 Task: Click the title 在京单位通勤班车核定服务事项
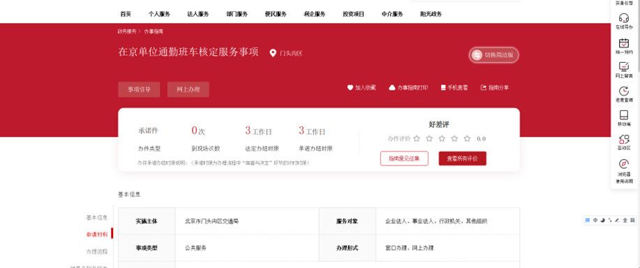pos(188,52)
